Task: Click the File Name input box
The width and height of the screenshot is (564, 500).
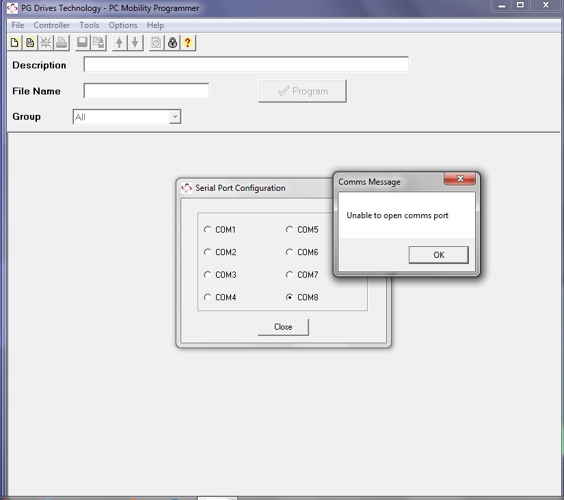Action: [146, 91]
